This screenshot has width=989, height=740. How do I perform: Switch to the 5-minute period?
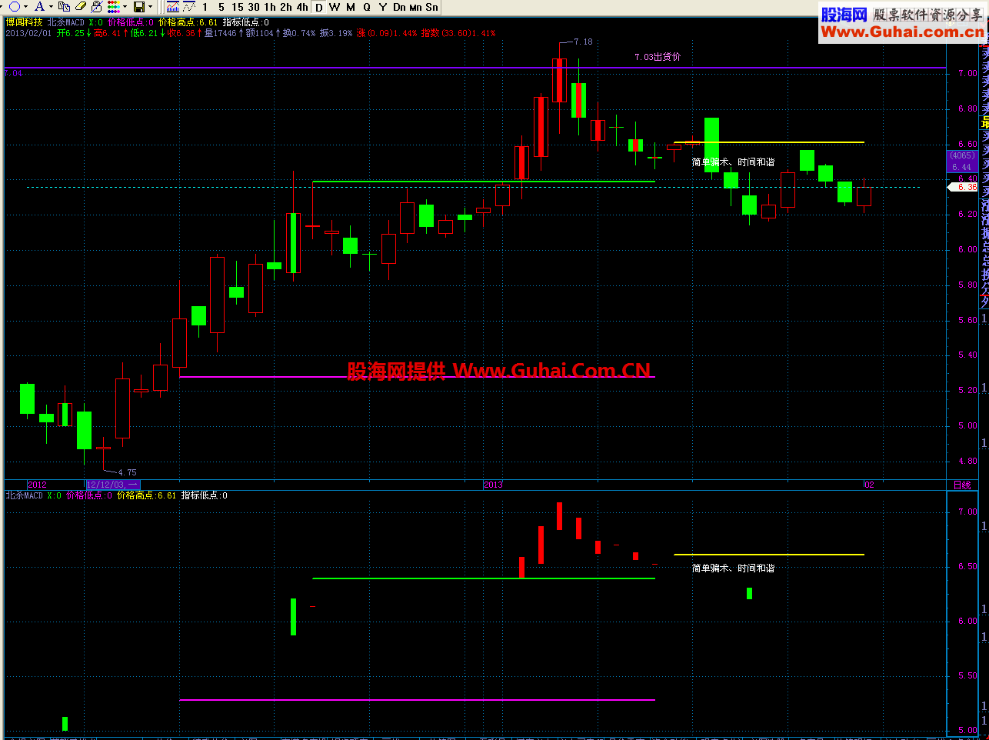click(x=221, y=7)
